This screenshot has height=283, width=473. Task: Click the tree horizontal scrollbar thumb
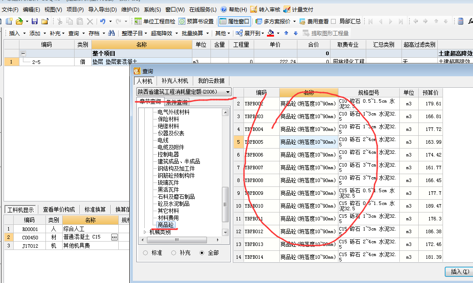(177, 240)
